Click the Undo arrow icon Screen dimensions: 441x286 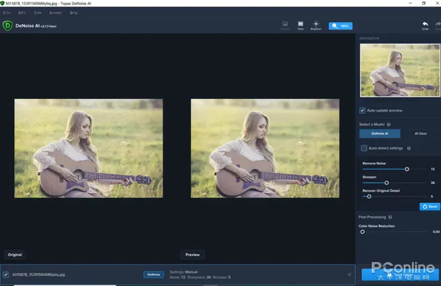tap(425, 26)
